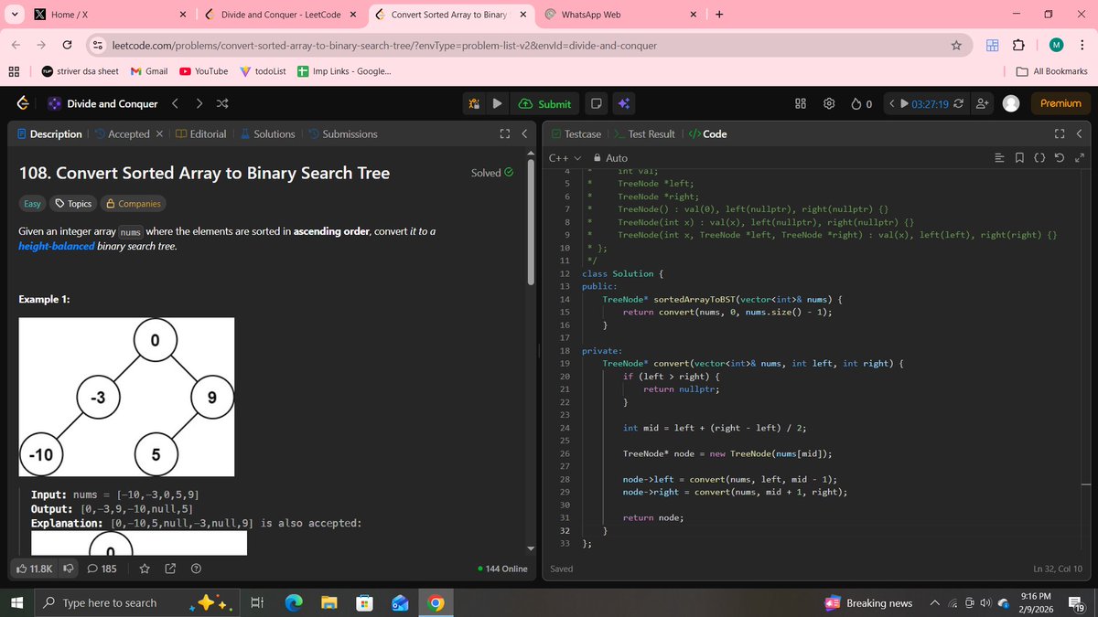Image resolution: width=1098 pixels, height=617 pixels.
Task: Click the editor bookmark icon
Action: [1019, 158]
